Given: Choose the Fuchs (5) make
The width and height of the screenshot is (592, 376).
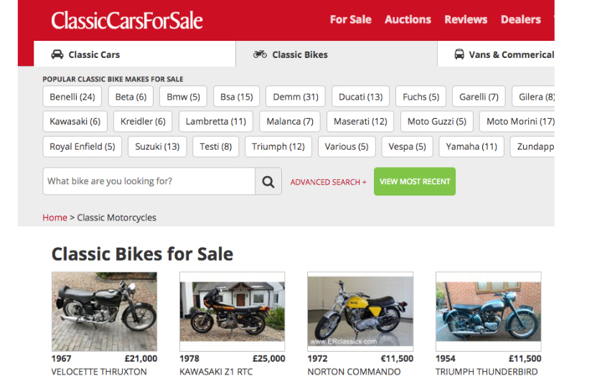Looking at the screenshot, I should pyautogui.click(x=420, y=97).
